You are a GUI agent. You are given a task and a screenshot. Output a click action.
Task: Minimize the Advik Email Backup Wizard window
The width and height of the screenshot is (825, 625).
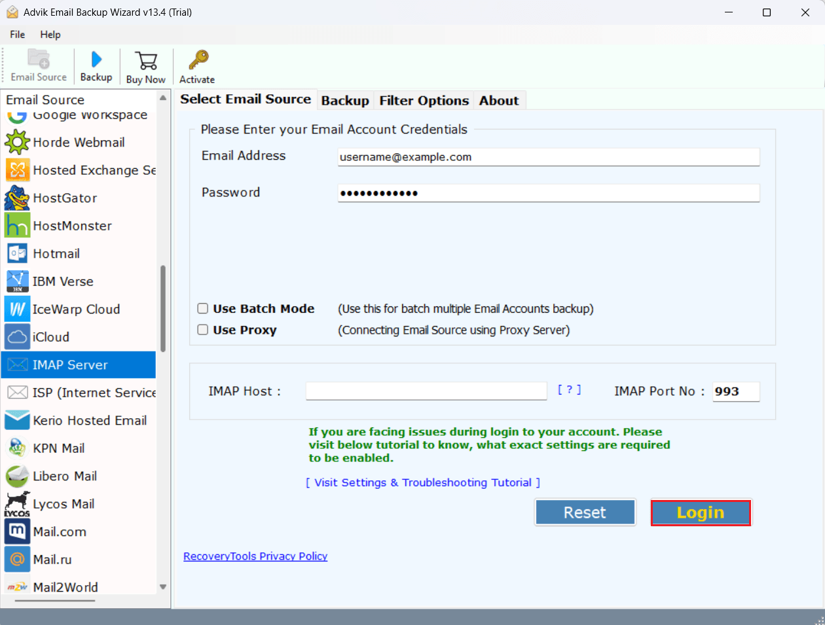coord(728,12)
